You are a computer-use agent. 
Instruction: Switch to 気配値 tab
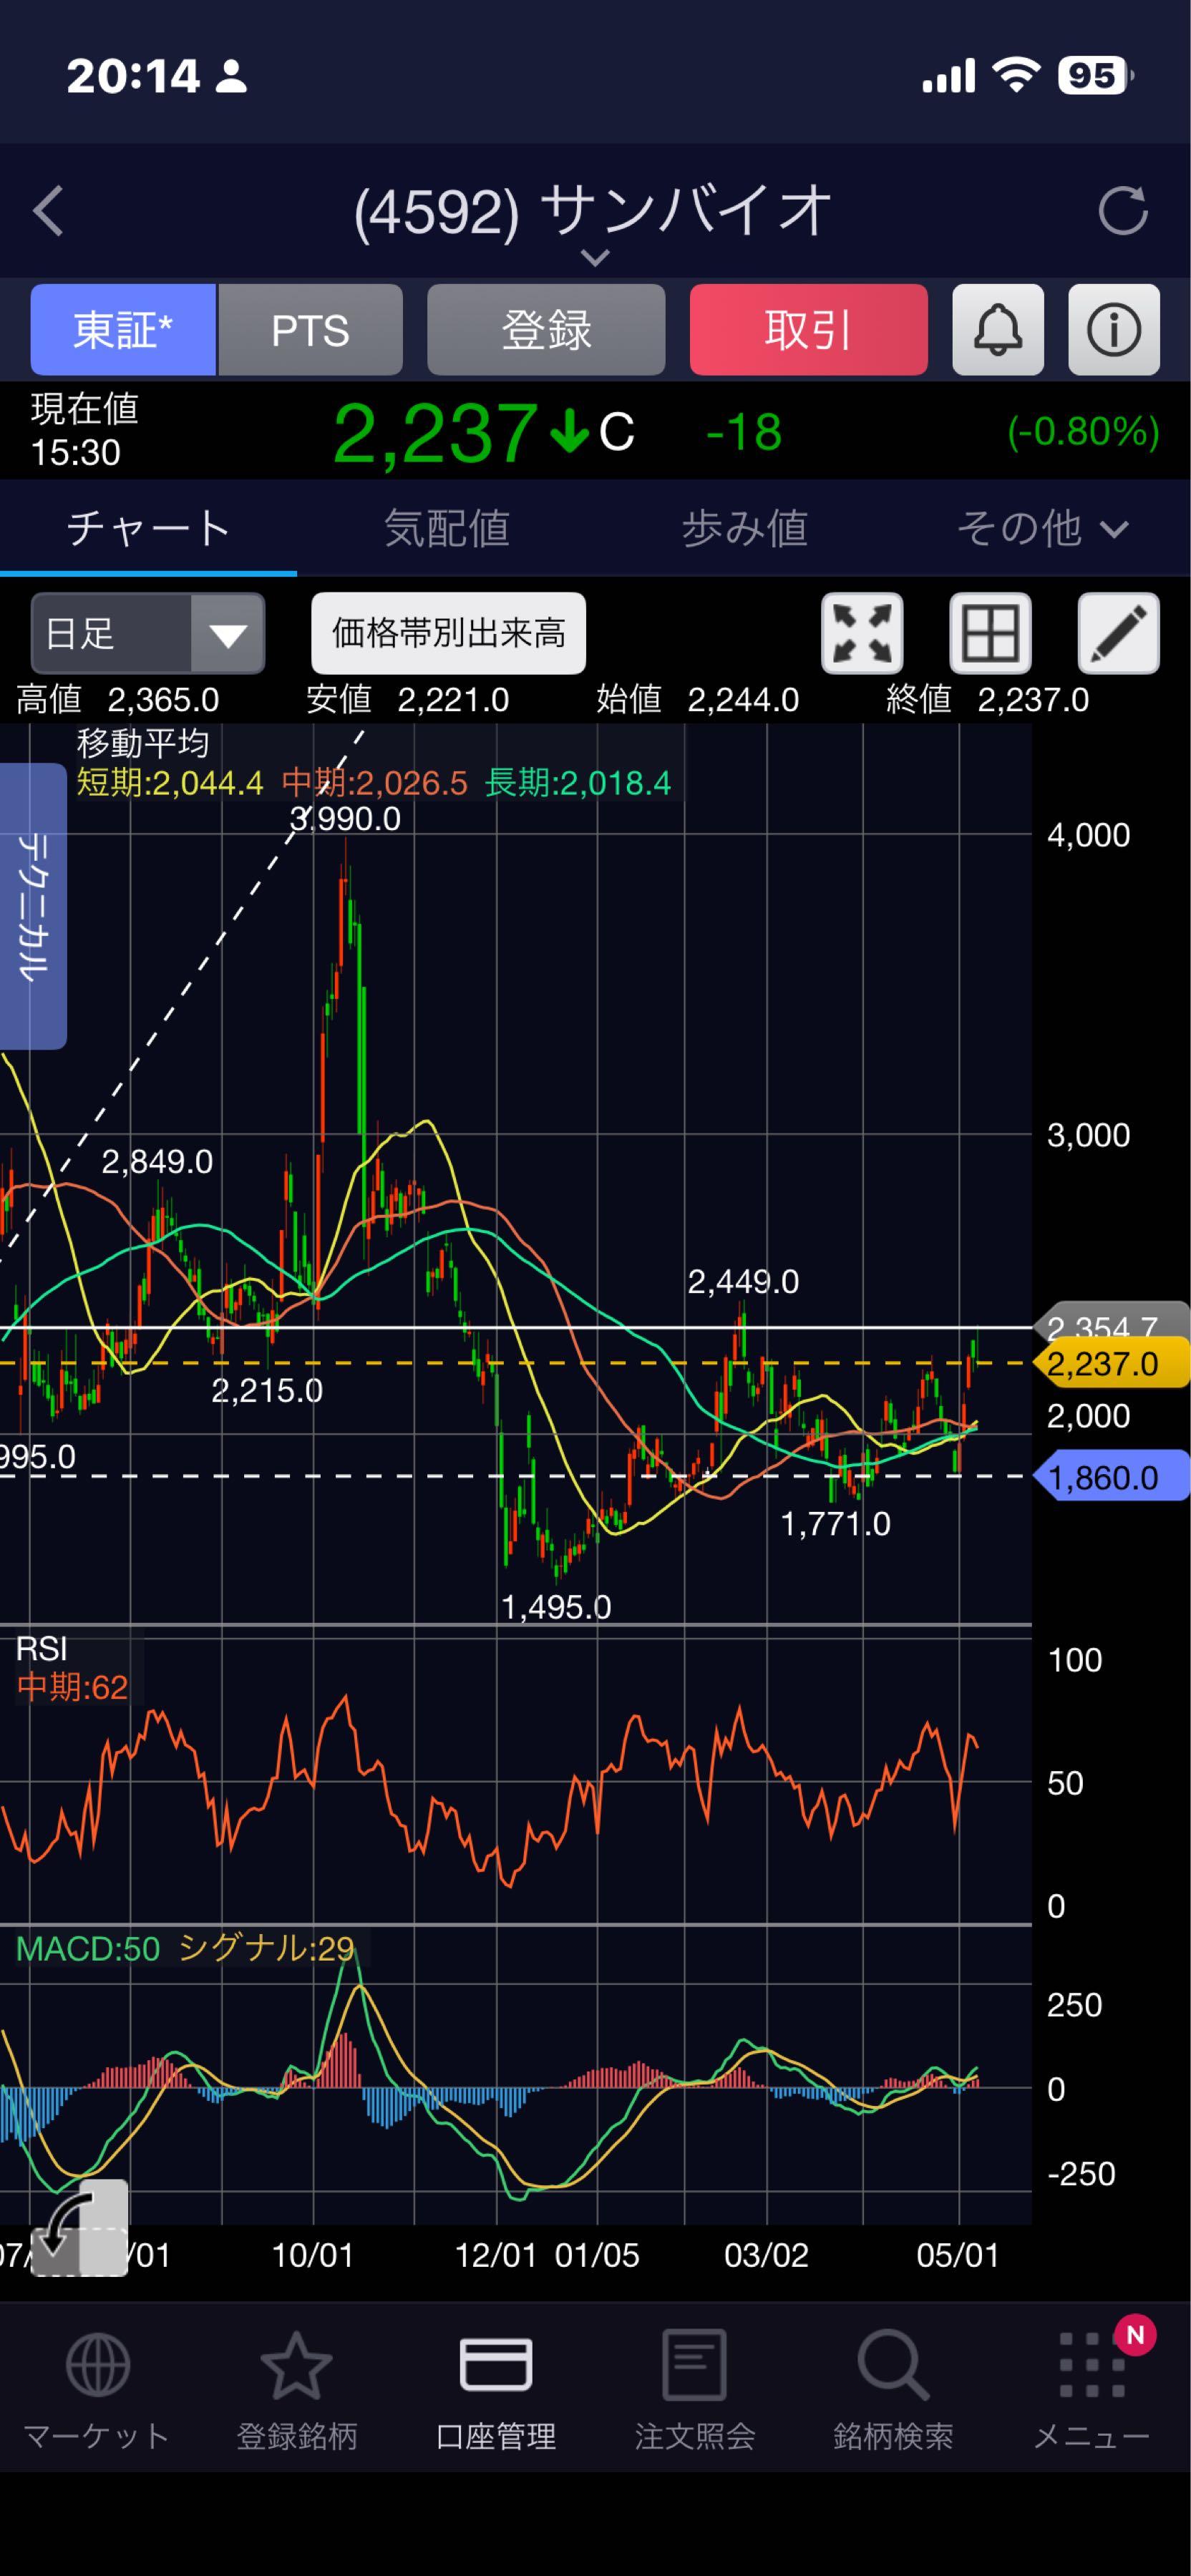pyautogui.click(x=446, y=528)
